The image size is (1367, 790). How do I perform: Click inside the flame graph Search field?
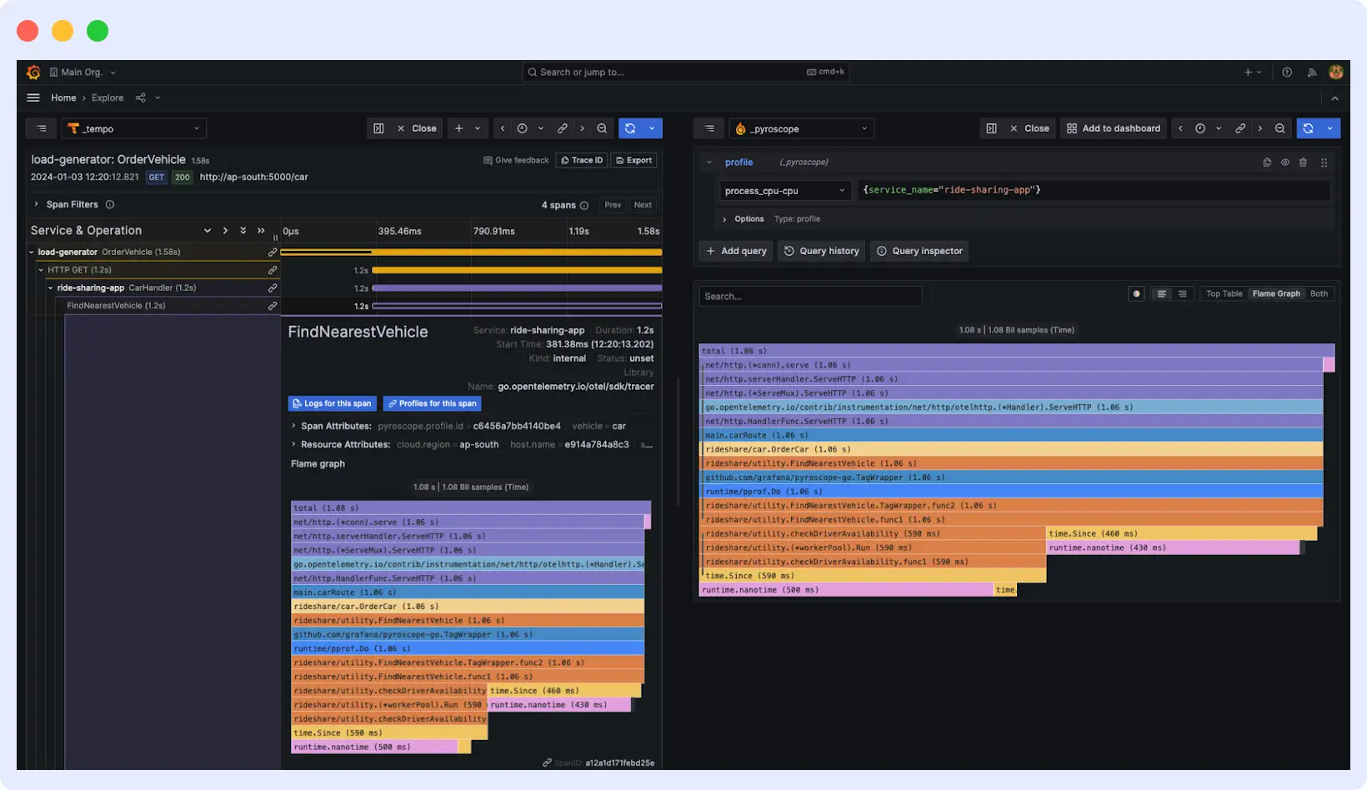(x=809, y=296)
